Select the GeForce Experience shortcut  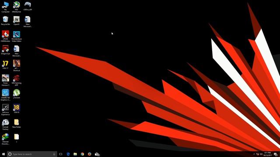tap(5, 110)
